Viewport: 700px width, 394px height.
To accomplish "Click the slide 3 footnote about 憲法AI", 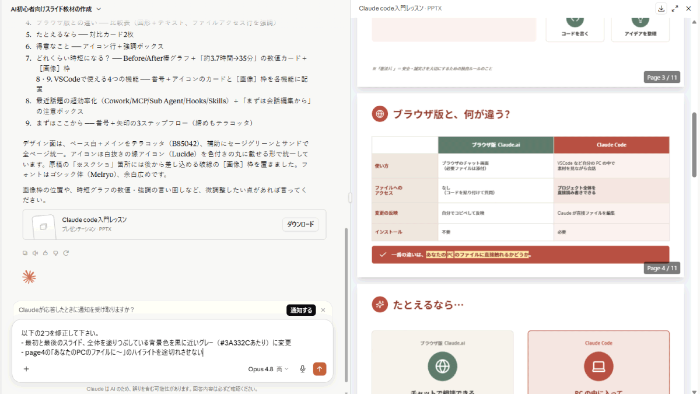I will pos(431,68).
